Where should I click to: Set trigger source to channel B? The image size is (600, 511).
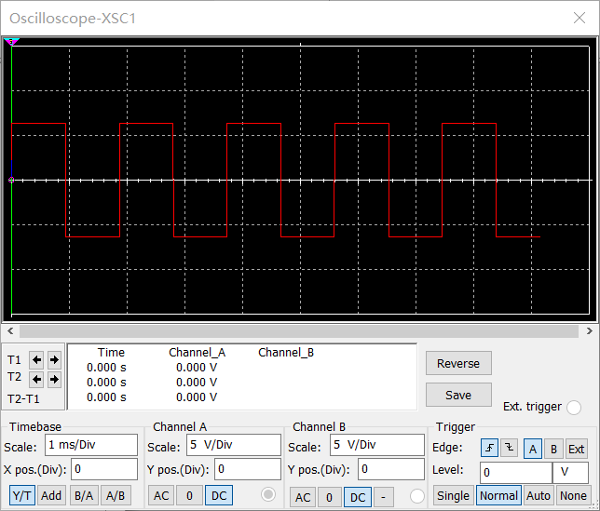click(x=553, y=449)
